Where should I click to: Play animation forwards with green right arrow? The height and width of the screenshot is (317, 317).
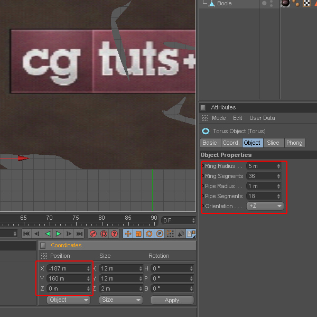point(58,234)
